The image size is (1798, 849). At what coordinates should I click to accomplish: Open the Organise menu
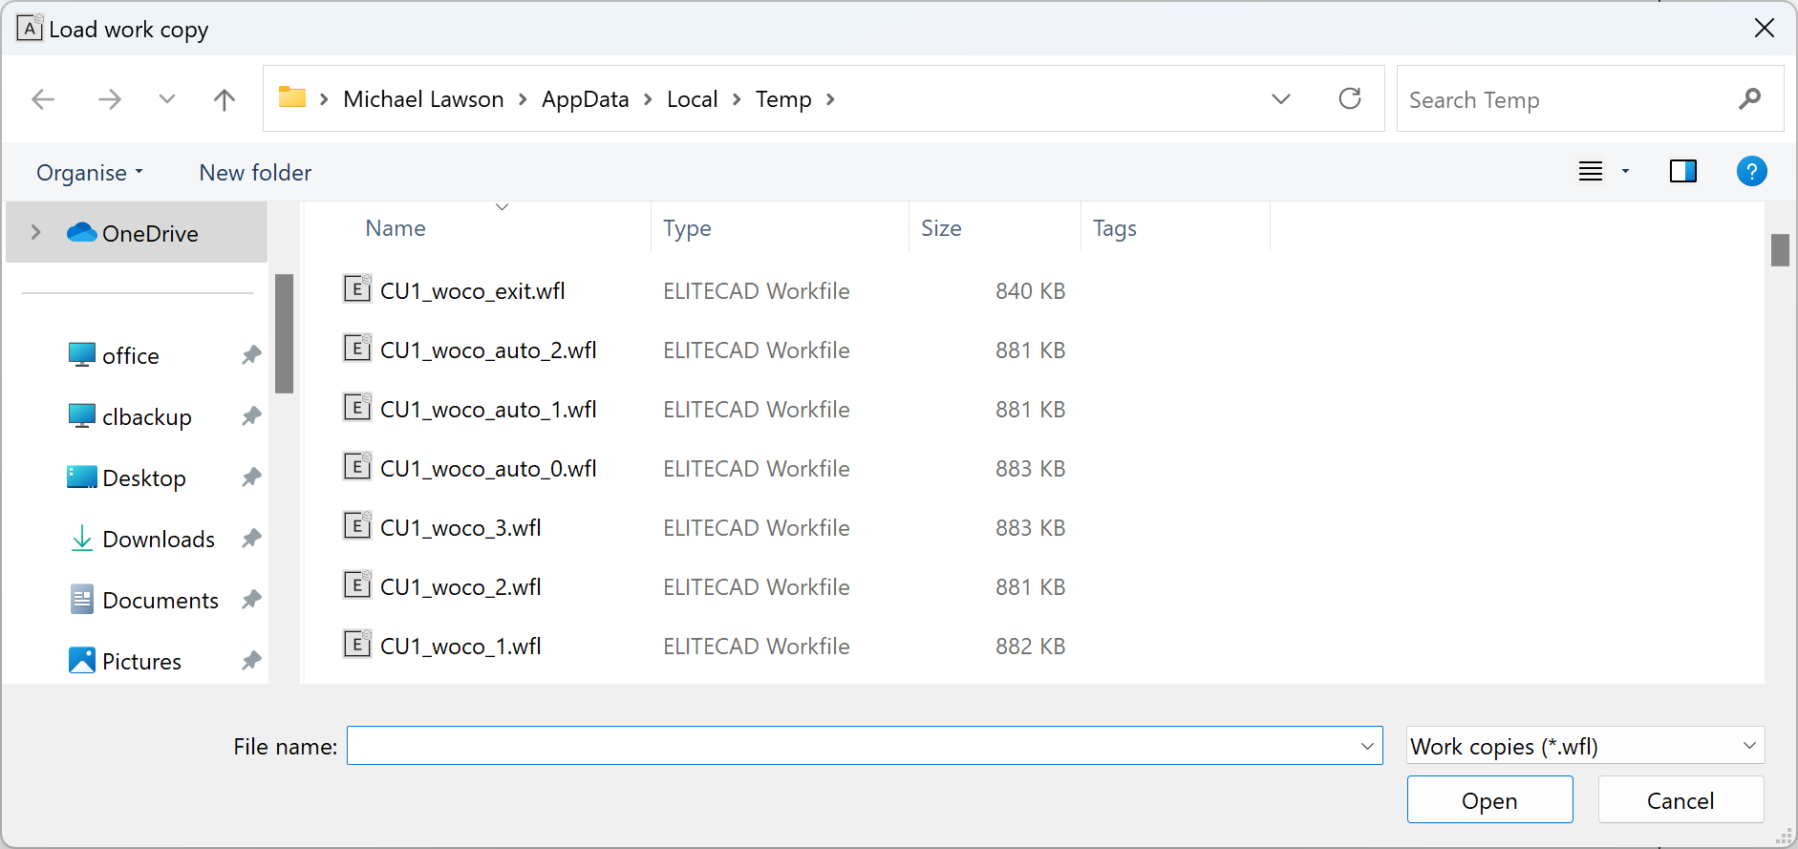click(x=89, y=173)
